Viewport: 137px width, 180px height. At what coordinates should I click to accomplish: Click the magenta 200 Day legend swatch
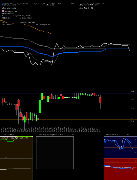click(3, 11)
